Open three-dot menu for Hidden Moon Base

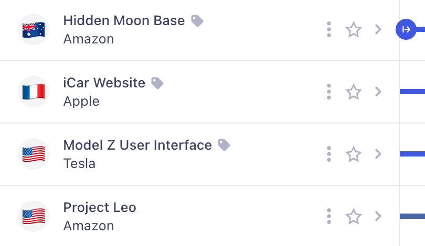329,29
